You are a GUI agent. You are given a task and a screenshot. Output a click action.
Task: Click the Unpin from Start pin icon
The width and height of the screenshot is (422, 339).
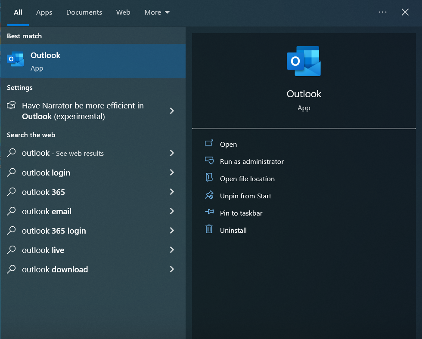209,195
